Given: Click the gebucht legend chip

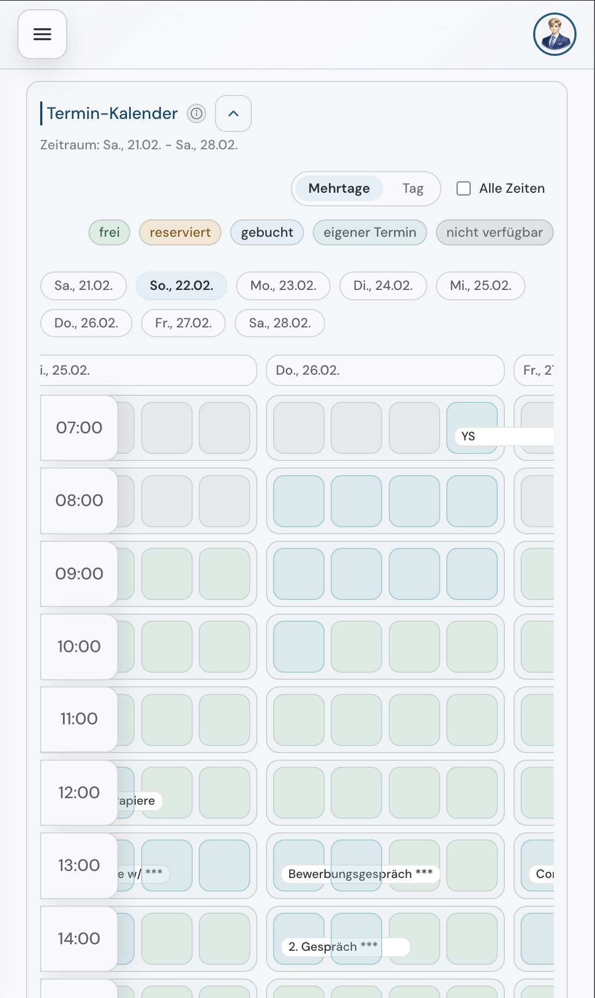Looking at the screenshot, I should (267, 232).
